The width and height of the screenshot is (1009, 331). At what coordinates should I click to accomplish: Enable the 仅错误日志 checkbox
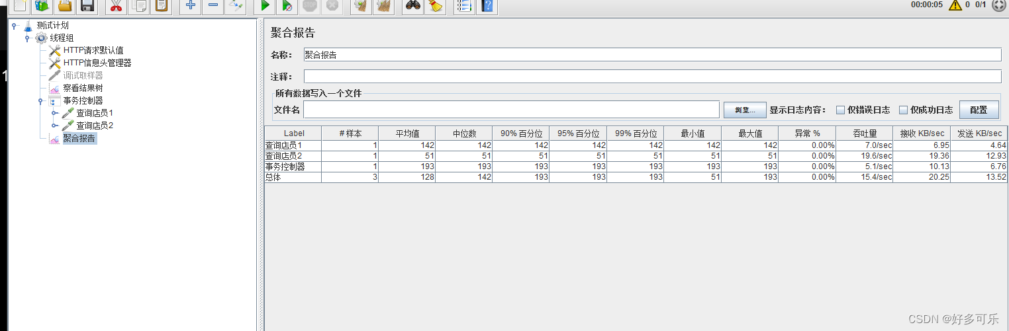click(x=840, y=110)
